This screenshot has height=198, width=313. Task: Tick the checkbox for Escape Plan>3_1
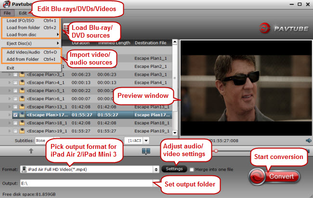click(15, 75)
